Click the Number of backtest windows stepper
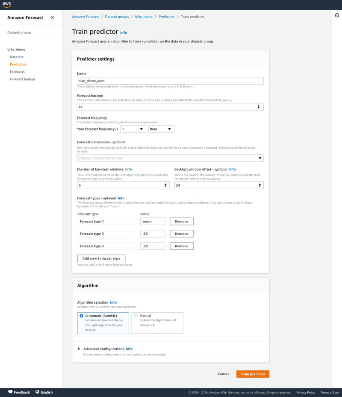342x397 pixels. (x=165, y=185)
